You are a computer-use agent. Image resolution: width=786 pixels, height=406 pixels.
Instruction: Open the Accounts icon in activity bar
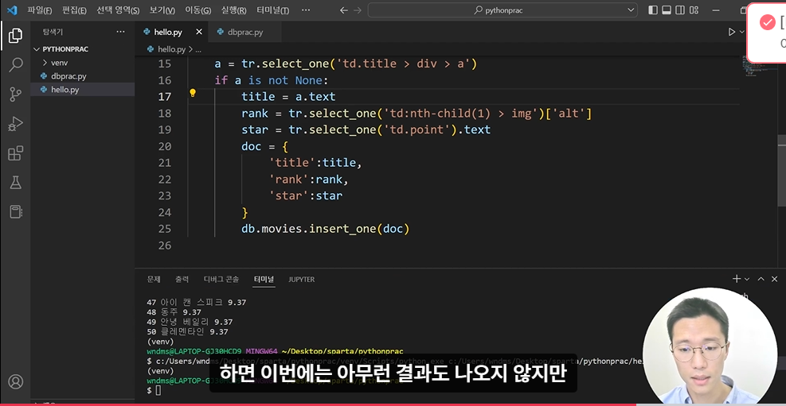tap(16, 382)
